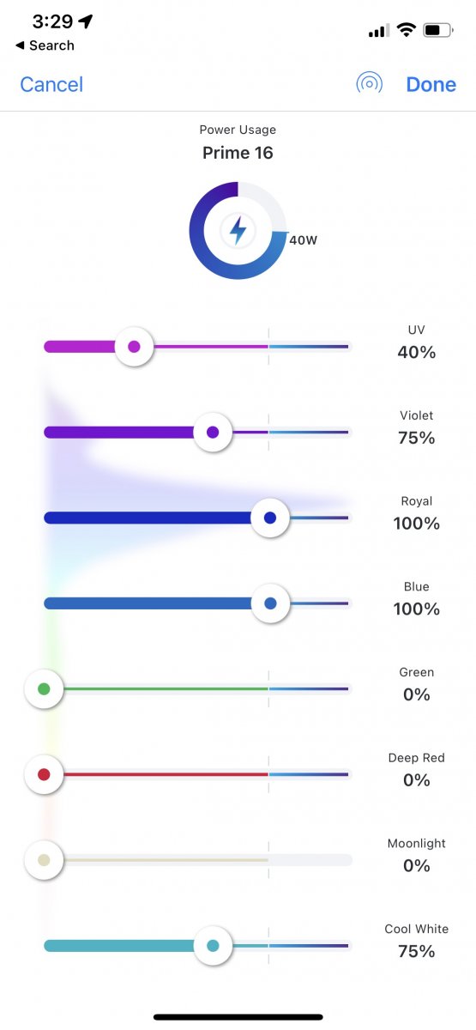Tap the Wi-Fi status icon
This screenshot has height=1030, width=476.
(405, 30)
